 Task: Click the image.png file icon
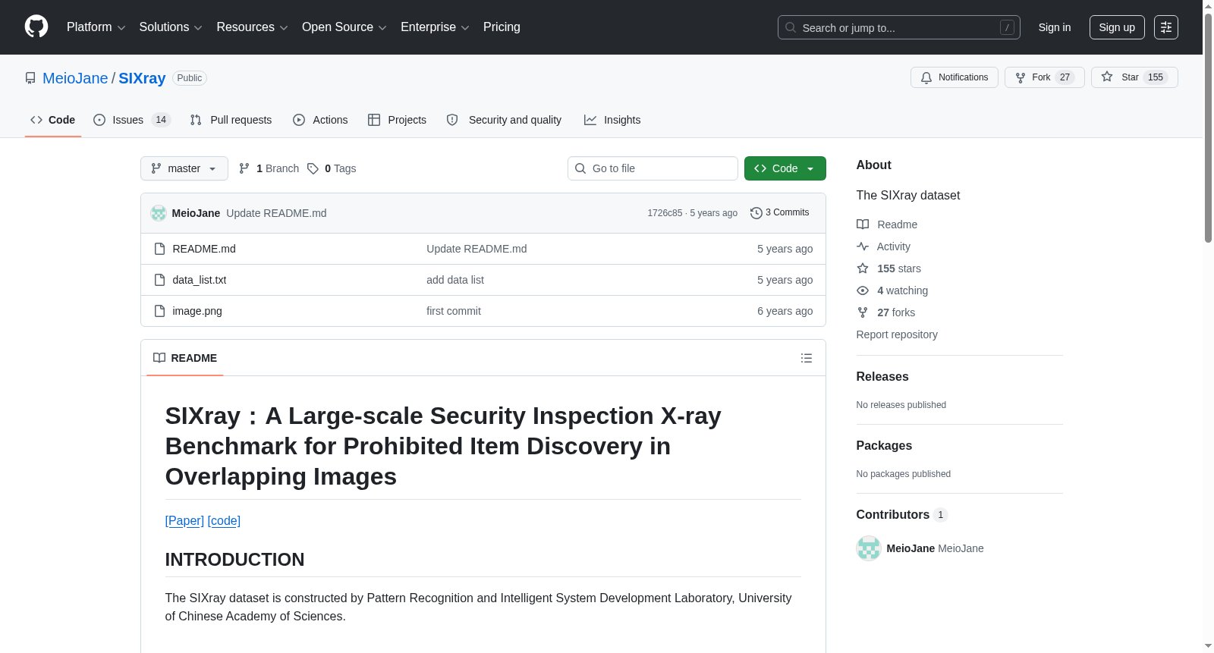(x=159, y=311)
